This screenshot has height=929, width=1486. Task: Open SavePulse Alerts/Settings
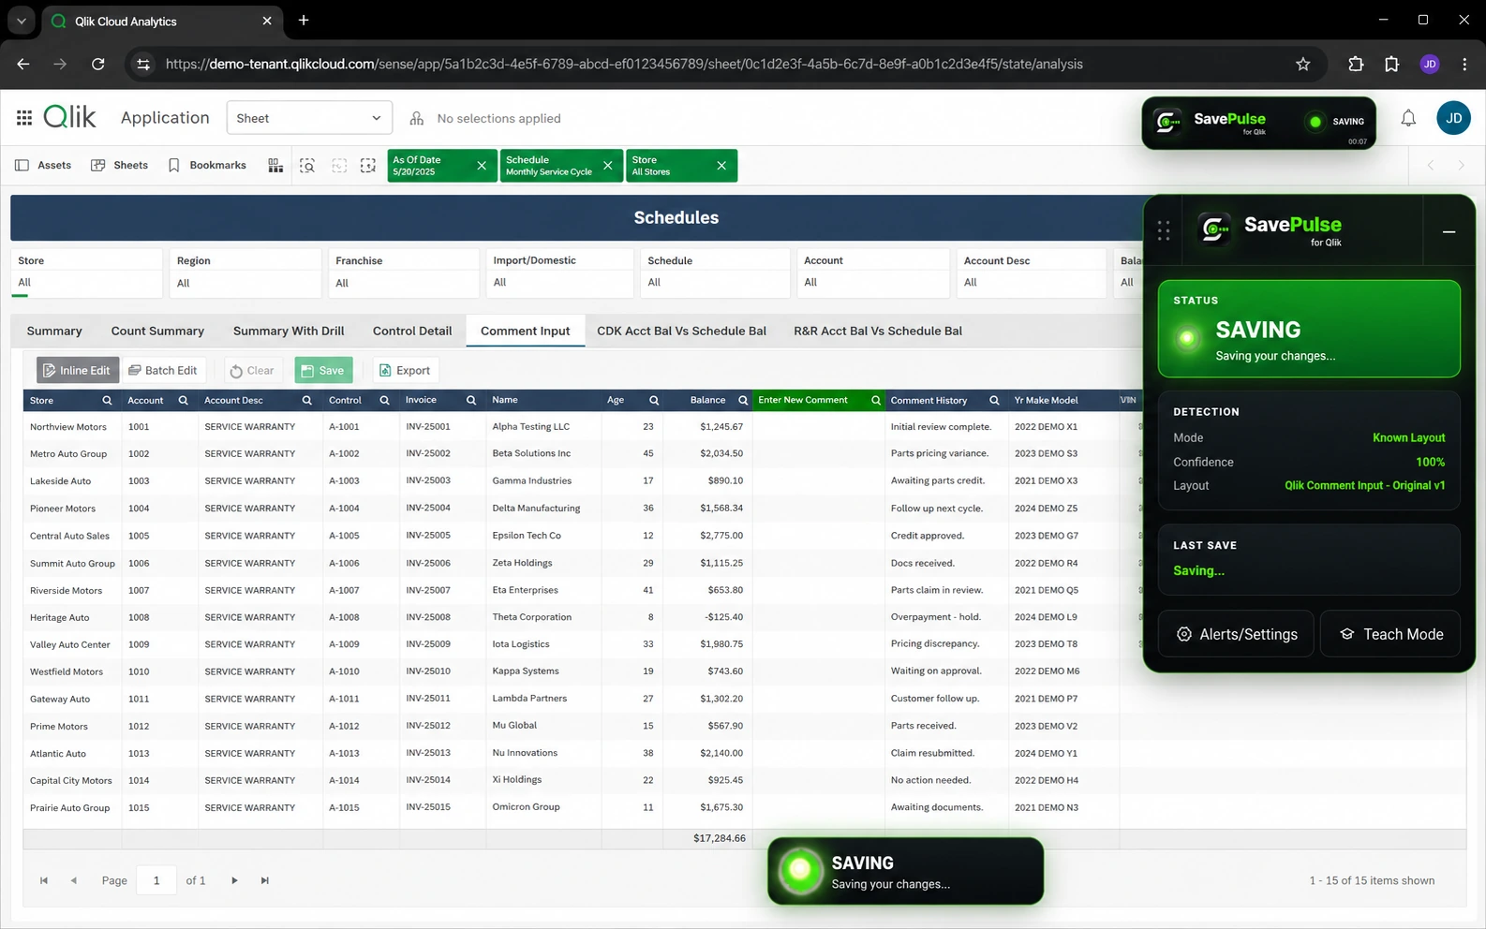click(1236, 634)
